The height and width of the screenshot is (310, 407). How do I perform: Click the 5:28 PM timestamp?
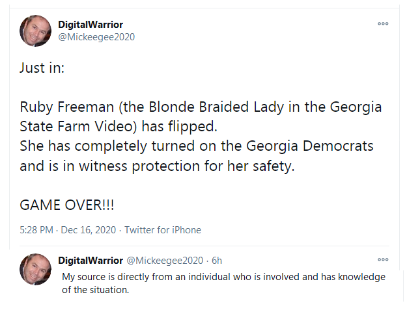click(36, 230)
